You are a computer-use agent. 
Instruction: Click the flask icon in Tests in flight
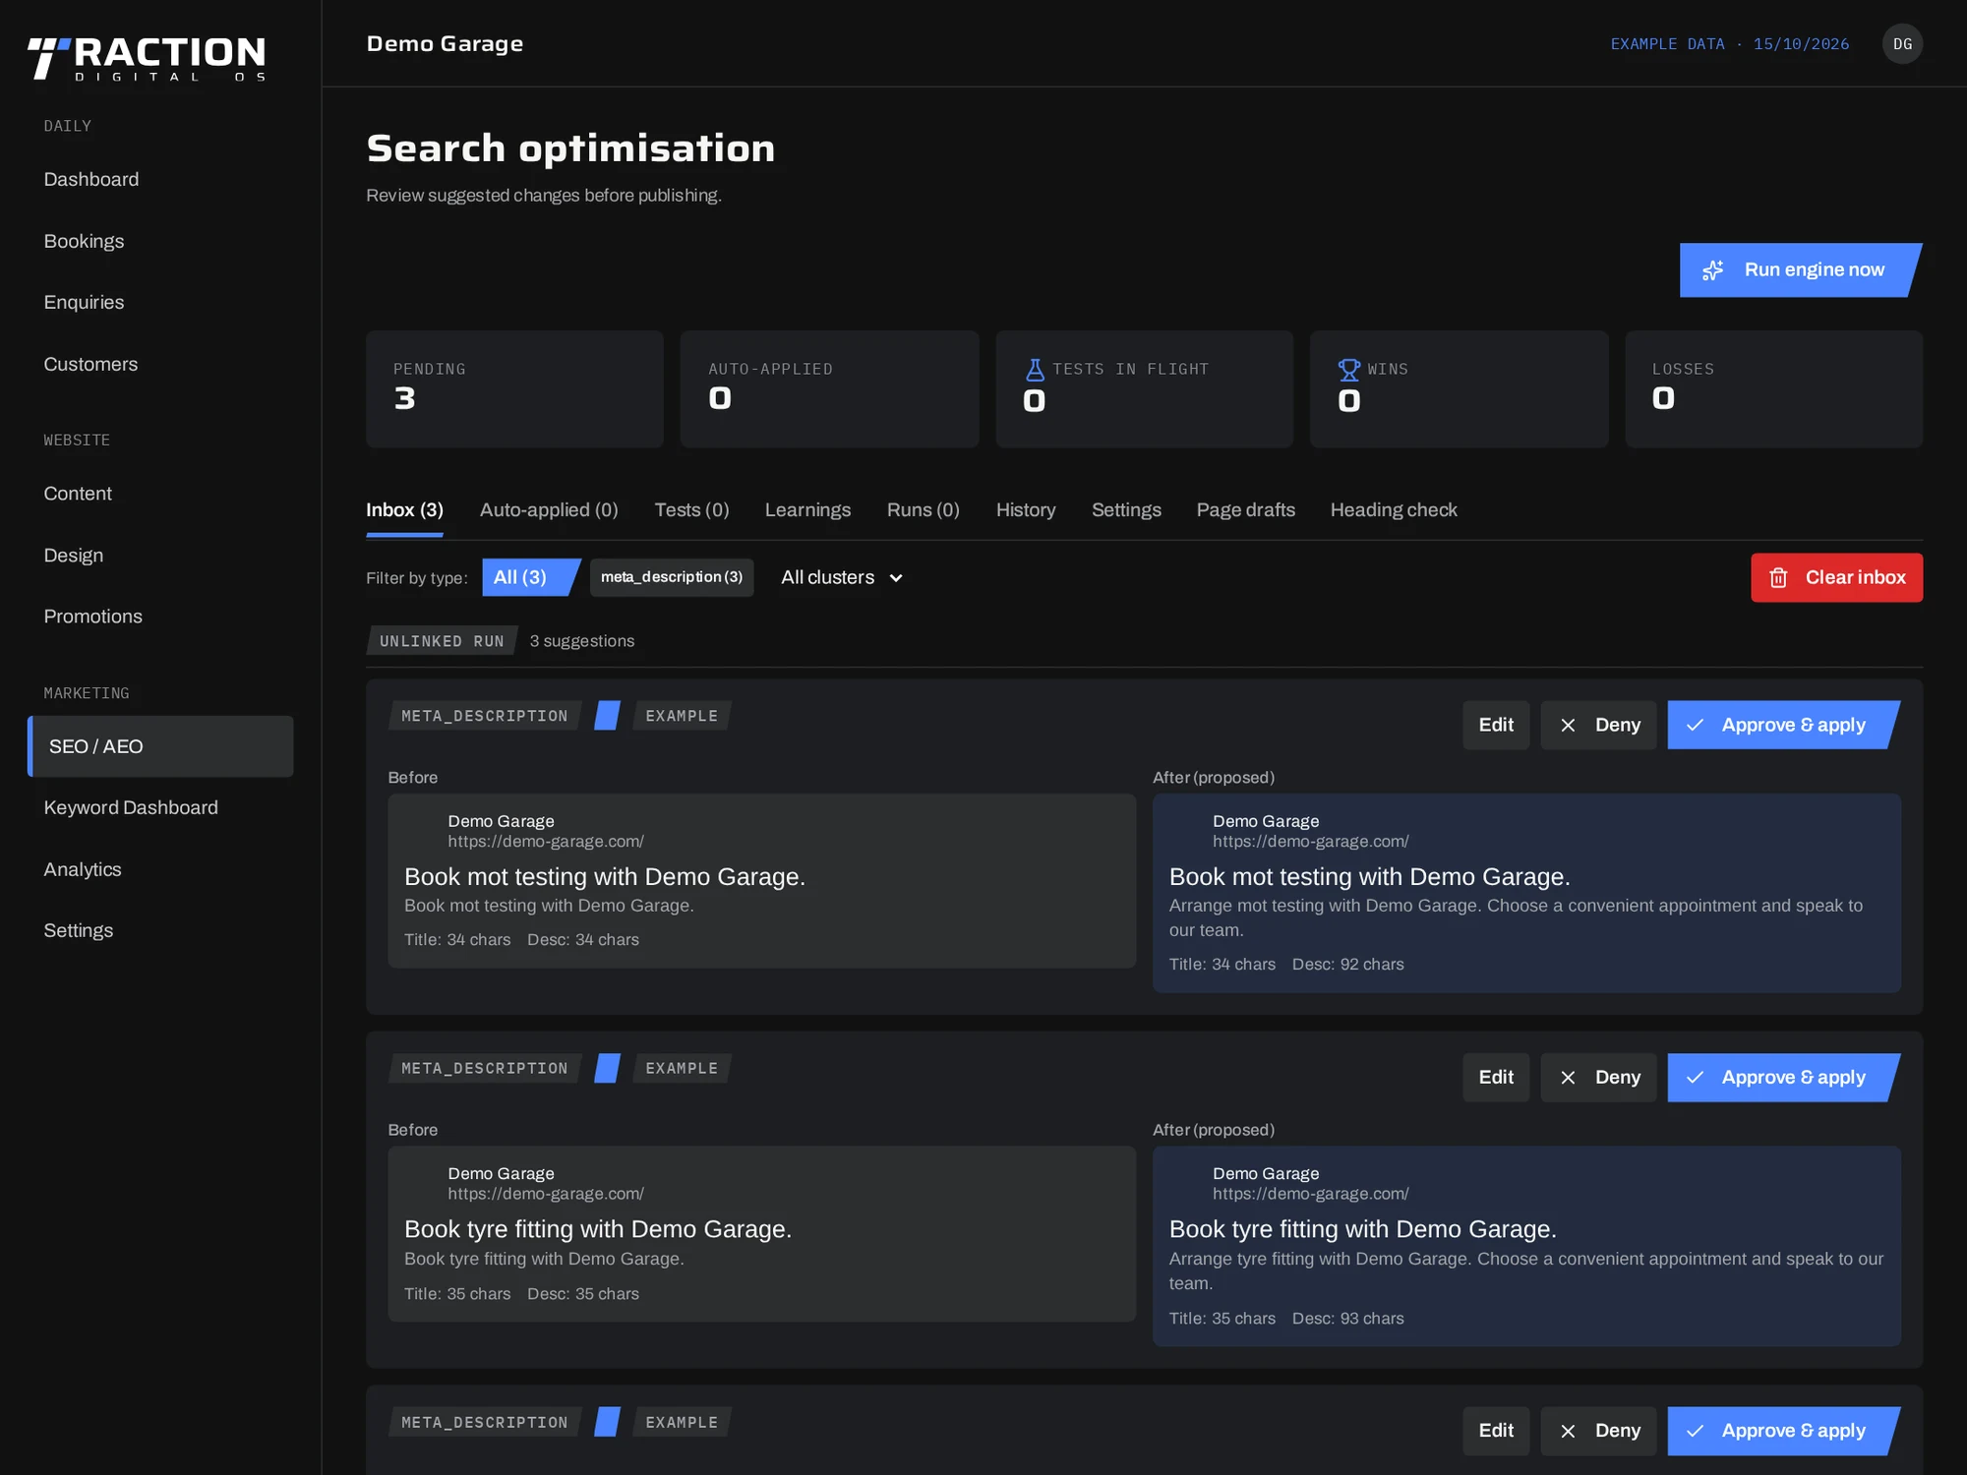[x=1035, y=370]
